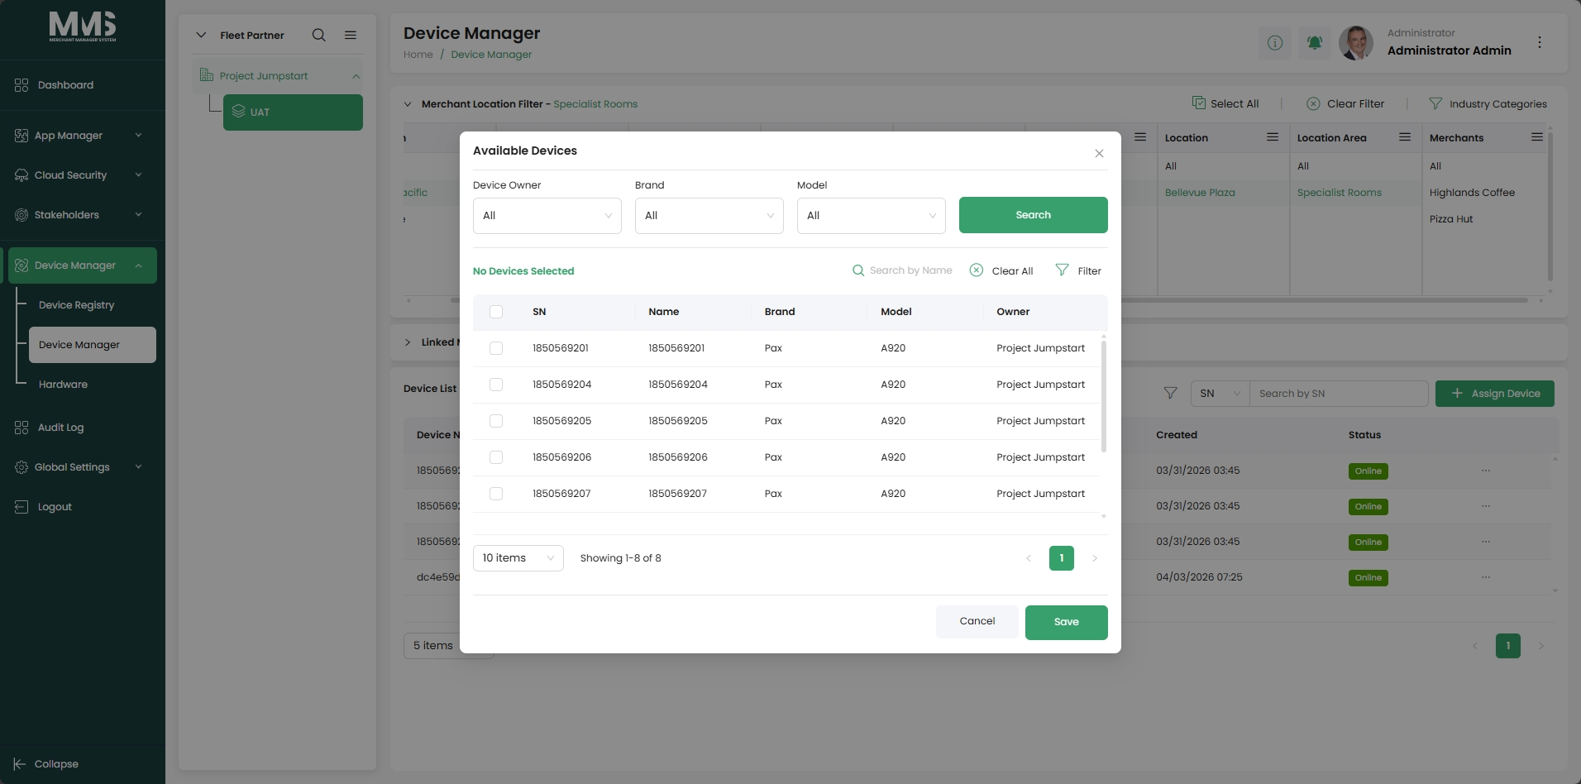Click the Filter funnel icon in dialog
This screenshot has width=1581, height=784.
[x=1063, y=270]
